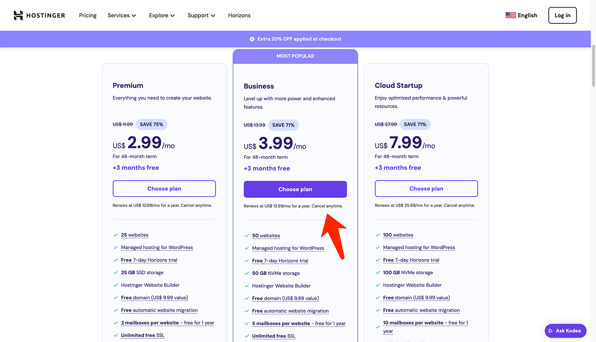Screen dimensions: 596x342
Task: Click the Ask Kodee sparkle icon
Action: 550,331
